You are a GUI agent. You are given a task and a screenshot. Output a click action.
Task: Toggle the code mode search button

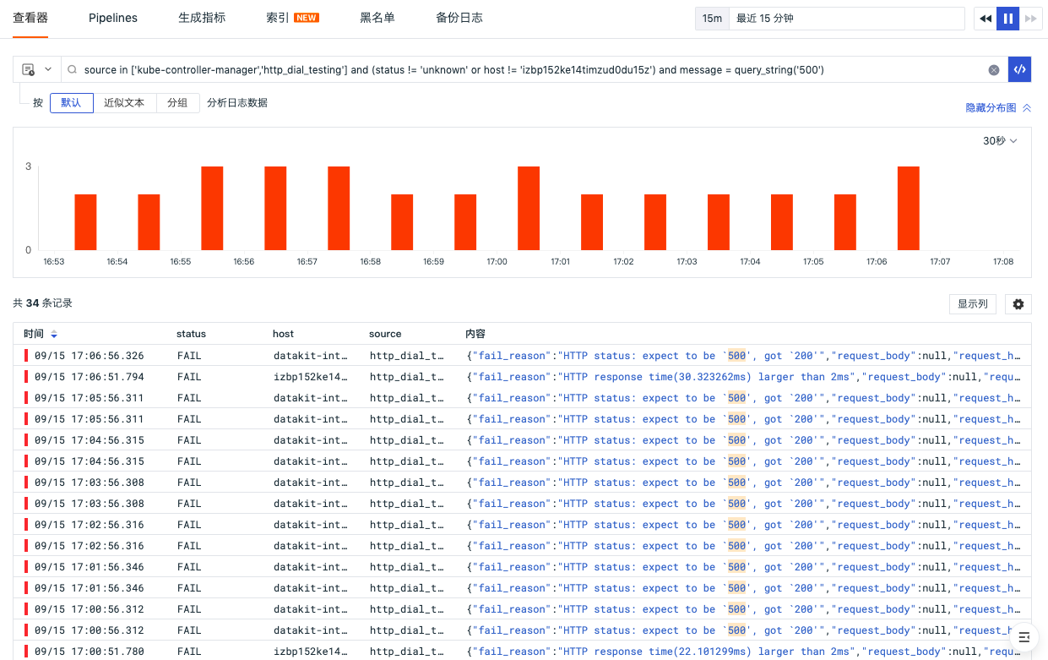1019,70
